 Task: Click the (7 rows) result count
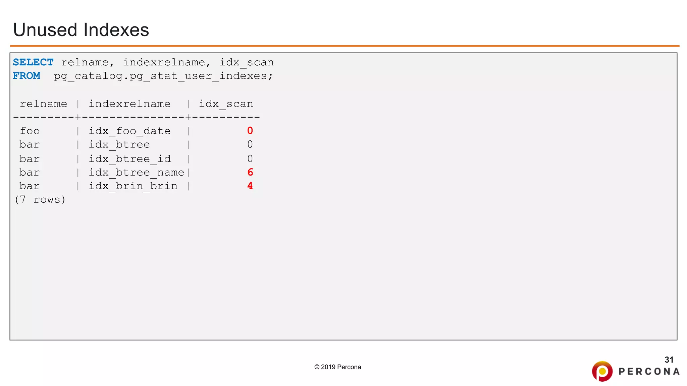40,200
